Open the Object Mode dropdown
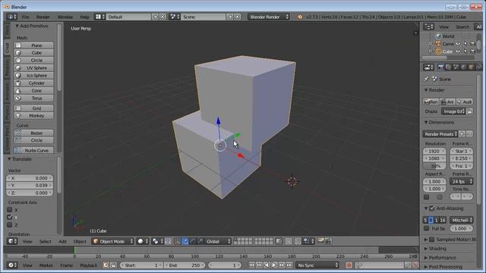The height and width of the screenshot is (273, 486). 113,241
